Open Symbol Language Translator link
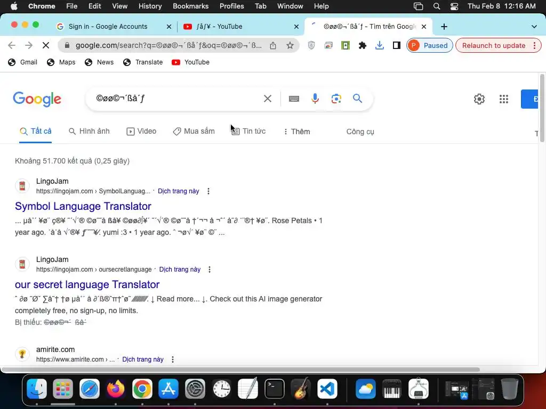 pyautogui.click(x=83, y=206)
